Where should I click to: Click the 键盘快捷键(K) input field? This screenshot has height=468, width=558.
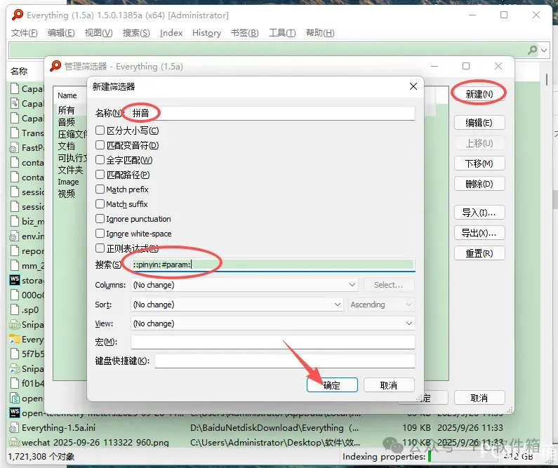point(285,361)
